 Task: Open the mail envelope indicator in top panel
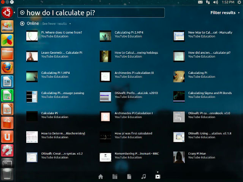point(200,2)
